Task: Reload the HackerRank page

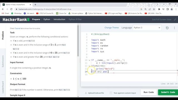Action: pyautogui.click(x=11, y=9)
